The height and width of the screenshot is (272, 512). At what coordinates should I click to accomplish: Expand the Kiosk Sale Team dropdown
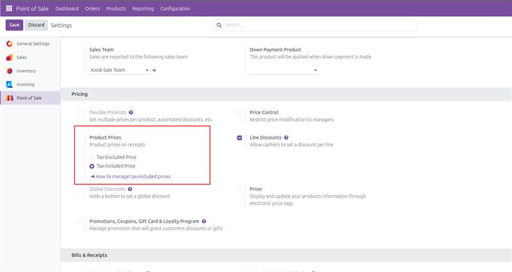(147, 70)
